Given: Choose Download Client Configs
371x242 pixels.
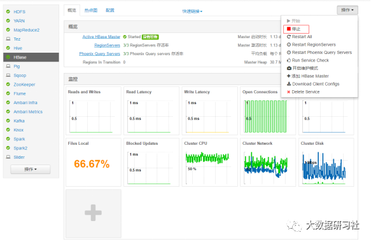Looking at the screenshot, I should [x=313, y=84].
